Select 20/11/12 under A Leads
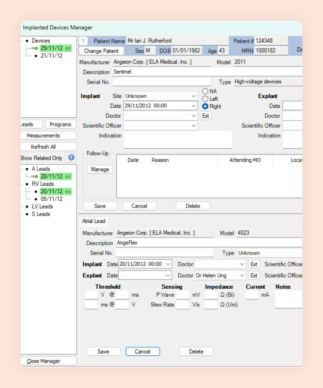 tap(56, 176)
